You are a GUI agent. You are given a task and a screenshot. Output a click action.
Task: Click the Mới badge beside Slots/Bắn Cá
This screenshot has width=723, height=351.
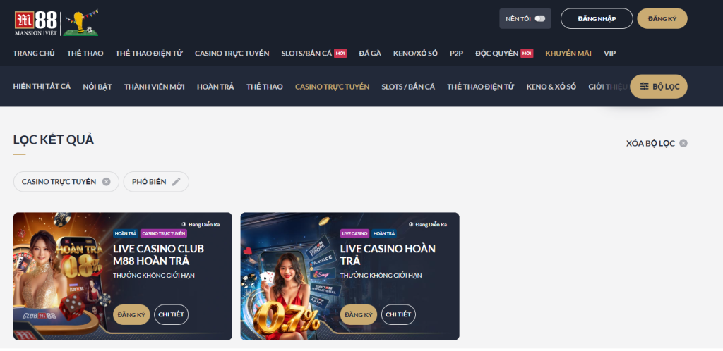click(340, 54)
